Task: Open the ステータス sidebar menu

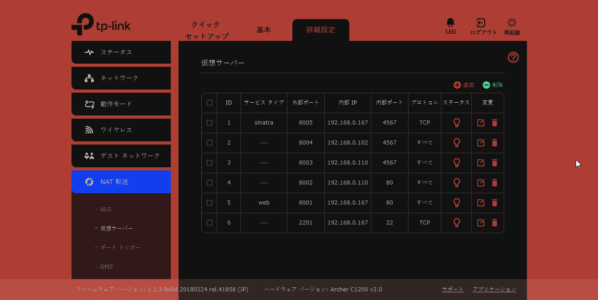Action: (x=121, y=52)
